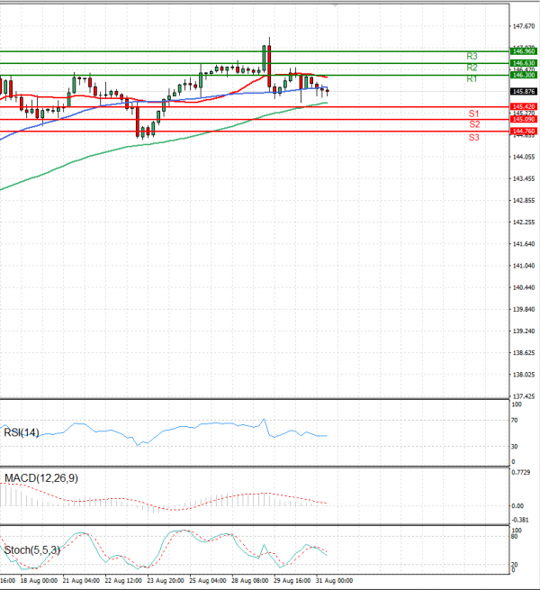
Task: Click the 25 Aug 04:00 time label
Action: coord(208,581)
